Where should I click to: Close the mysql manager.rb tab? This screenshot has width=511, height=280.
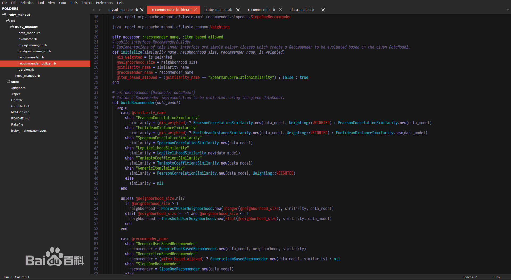(142, 10)
